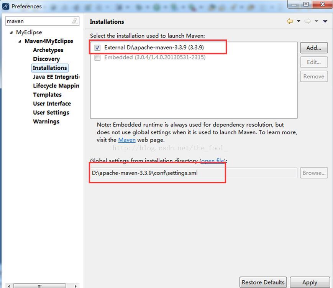Maximize the Preferences window
The image size is (333, 288).
(306, 4)
